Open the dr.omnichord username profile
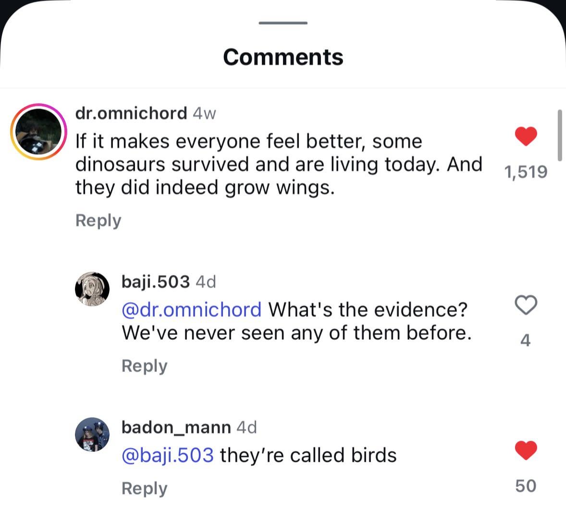Image resolution: width=566 pixels, height=519 pixels. click(x=131, y=113)
